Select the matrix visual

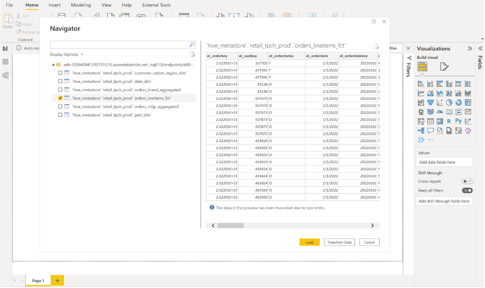[x=439, y=121]
